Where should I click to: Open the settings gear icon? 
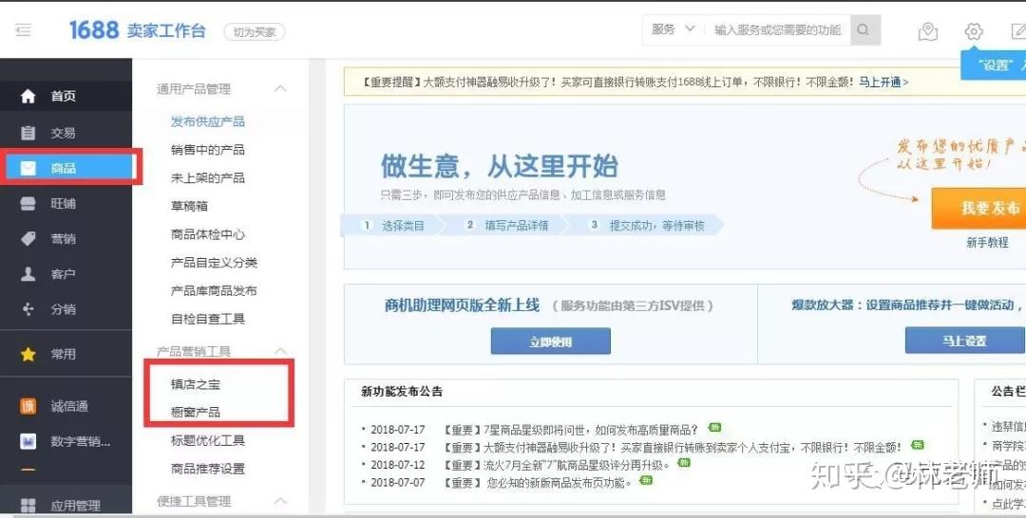[974, 30]
